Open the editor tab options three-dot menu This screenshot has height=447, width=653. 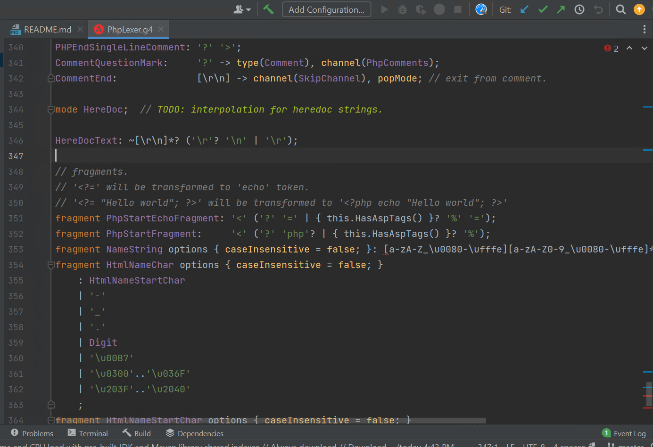pyautogui.click(x=645, y=29)
